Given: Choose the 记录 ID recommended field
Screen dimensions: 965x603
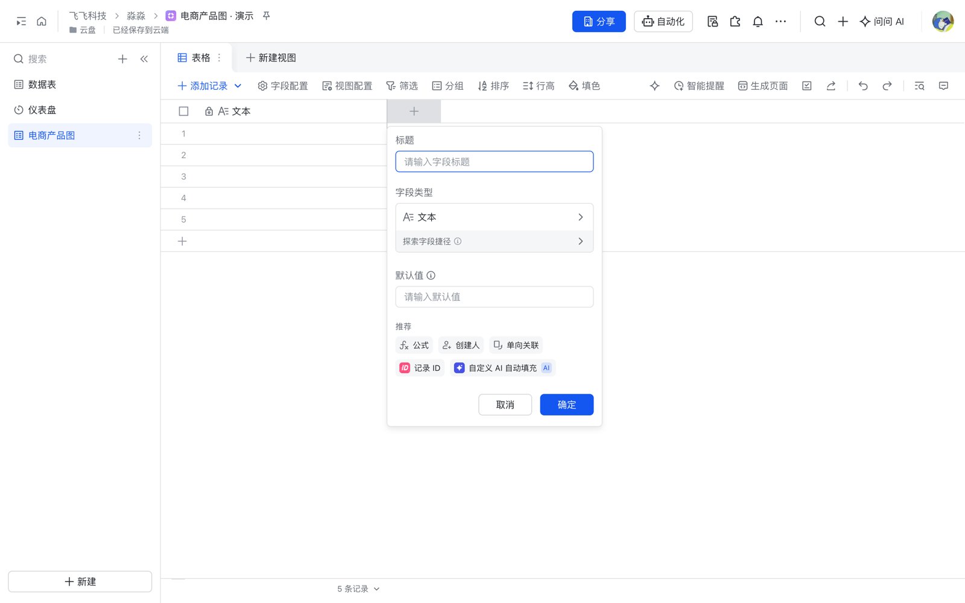Looking at the screenshot, I should click(x=420, y=368).
